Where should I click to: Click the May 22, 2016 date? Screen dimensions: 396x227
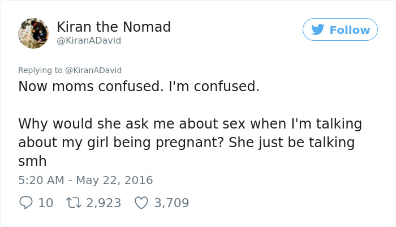[x=114, y=181]
